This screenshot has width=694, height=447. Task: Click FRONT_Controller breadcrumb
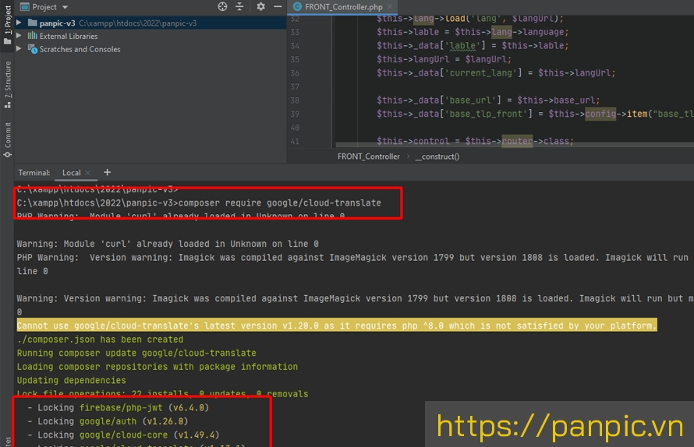tap(368, 157)
